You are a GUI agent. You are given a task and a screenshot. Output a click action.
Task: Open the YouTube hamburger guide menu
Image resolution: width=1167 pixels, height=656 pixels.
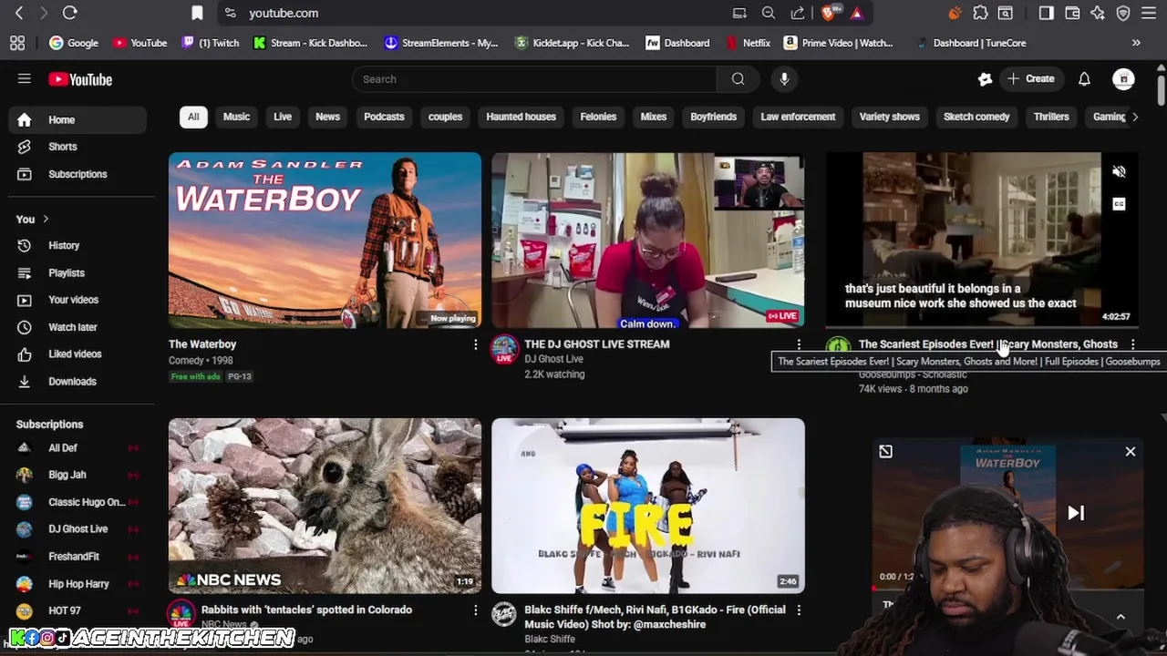click(25, 79)
